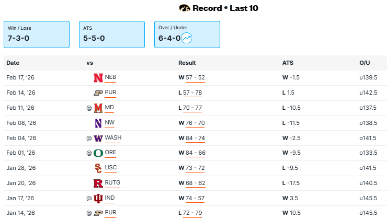Screen dimensions: 387x219
Task: Click the O/U column header
Action: pos(365,63)
